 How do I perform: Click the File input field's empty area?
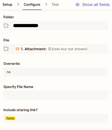(x=99, y=49)
